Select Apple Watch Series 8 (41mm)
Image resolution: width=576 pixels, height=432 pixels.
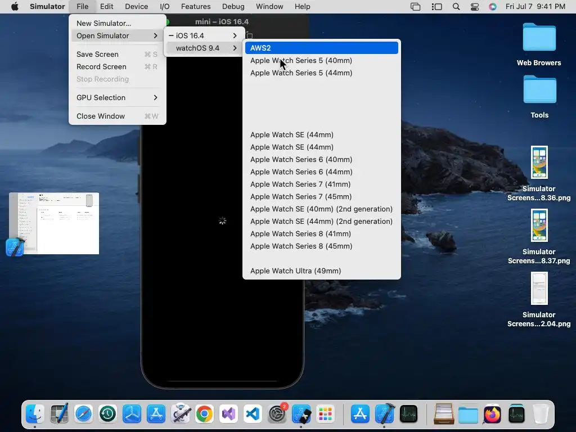pyautogui.click(x=321, y=233)
